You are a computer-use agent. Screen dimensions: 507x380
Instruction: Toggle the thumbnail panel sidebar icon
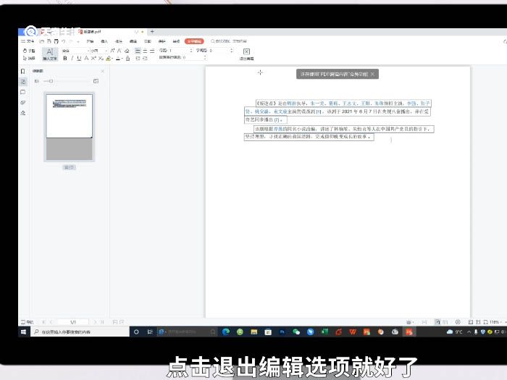click(x=23, y=82)
